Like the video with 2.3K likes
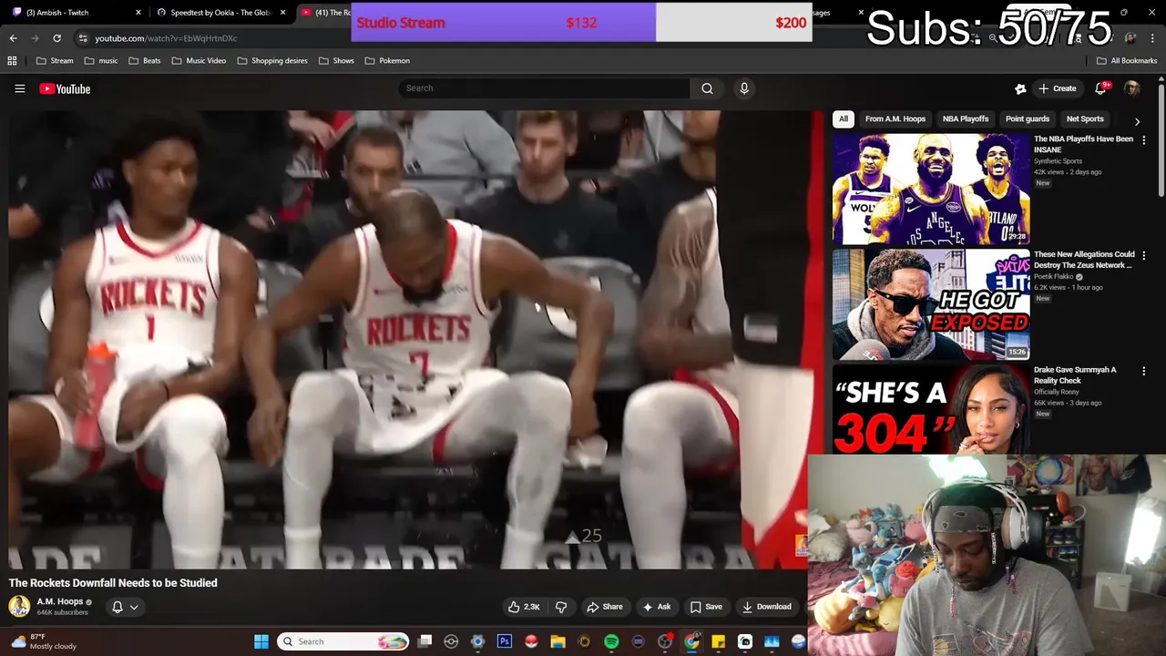The image size is (1166, 656). point(524,607)
